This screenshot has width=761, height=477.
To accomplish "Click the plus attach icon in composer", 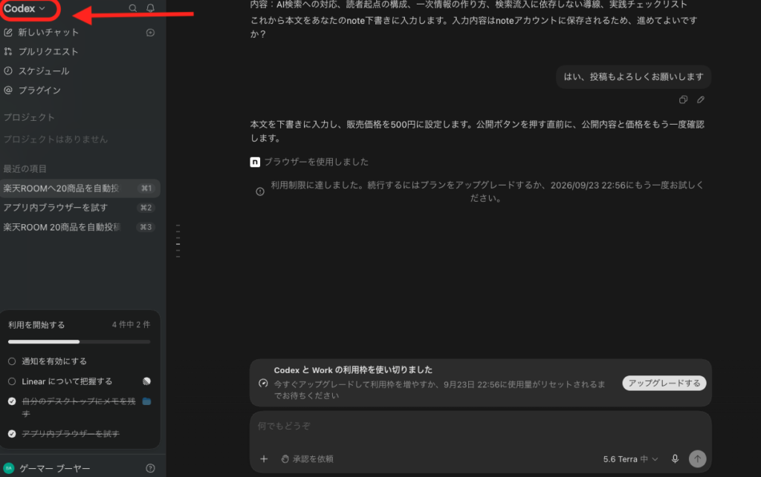I will click(x=264, y=458).
